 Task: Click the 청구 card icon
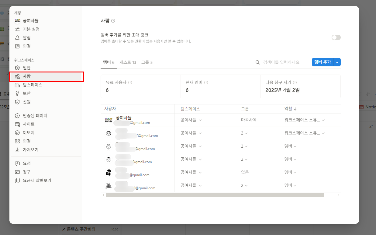17,172
